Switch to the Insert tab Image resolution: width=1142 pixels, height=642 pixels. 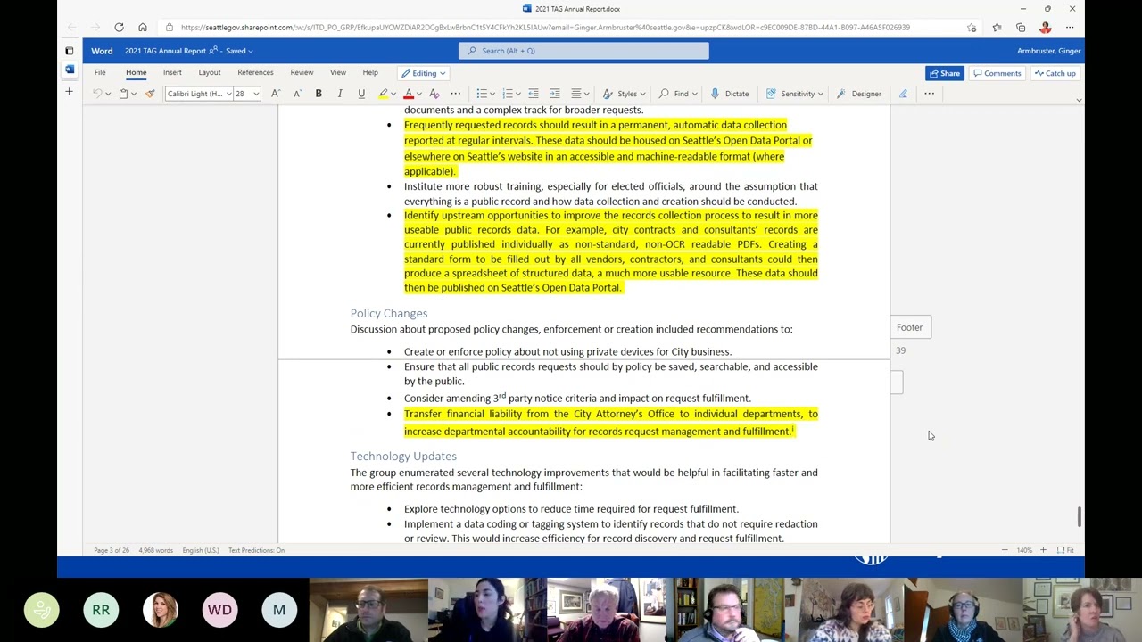[x=172, y=72]
